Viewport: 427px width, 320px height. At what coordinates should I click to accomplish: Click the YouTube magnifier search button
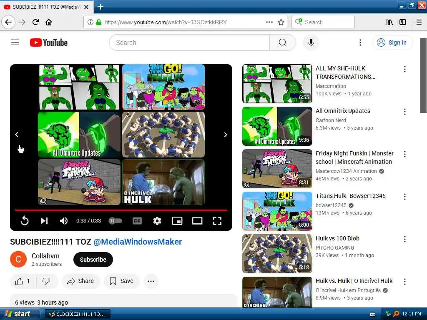[282, 42]
